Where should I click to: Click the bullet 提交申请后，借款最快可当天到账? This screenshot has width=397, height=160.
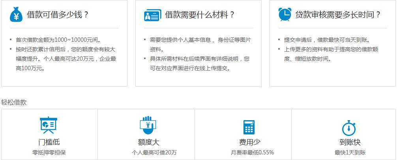pos(328,40)
